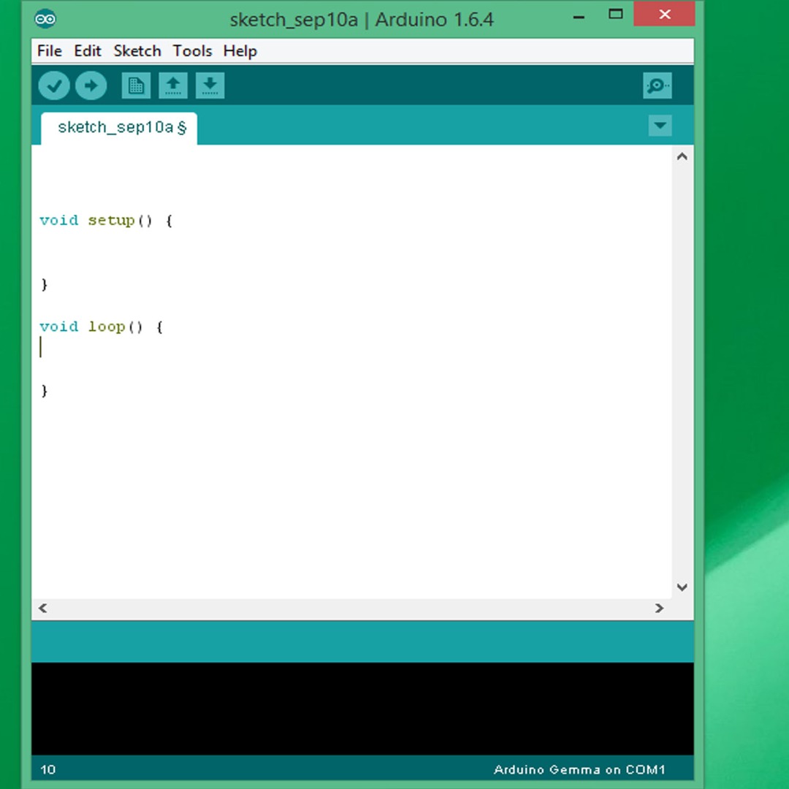Click 'Arduino Gemma on COM1' status text
Viewport: 789px width, 789px height.
click(x=579, y=769)
